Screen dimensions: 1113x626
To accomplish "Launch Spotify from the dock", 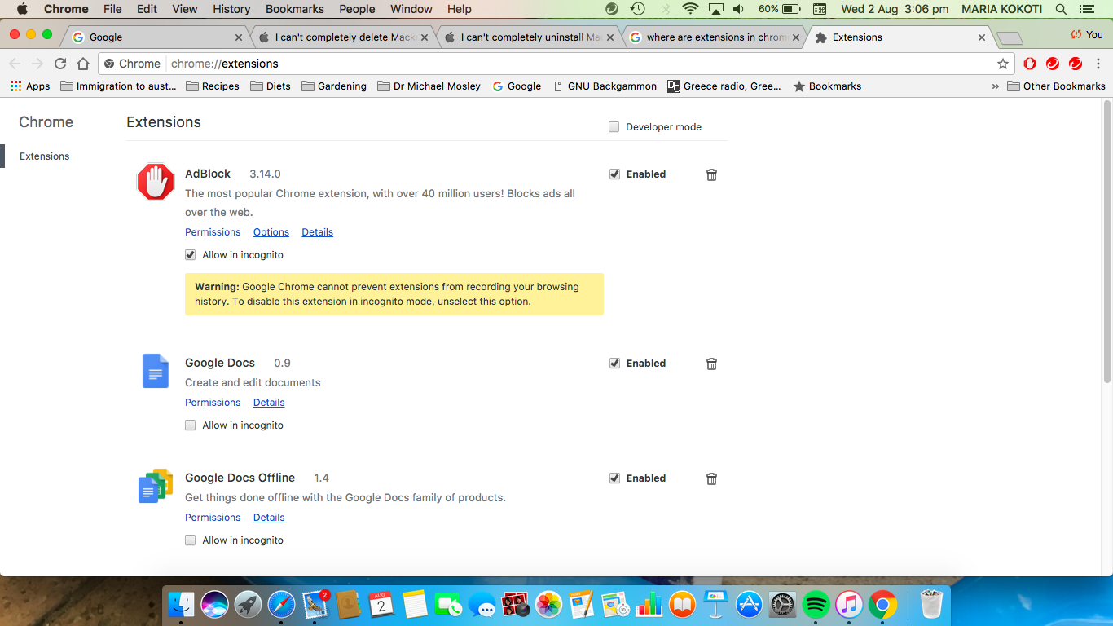I will click(816, 604).
